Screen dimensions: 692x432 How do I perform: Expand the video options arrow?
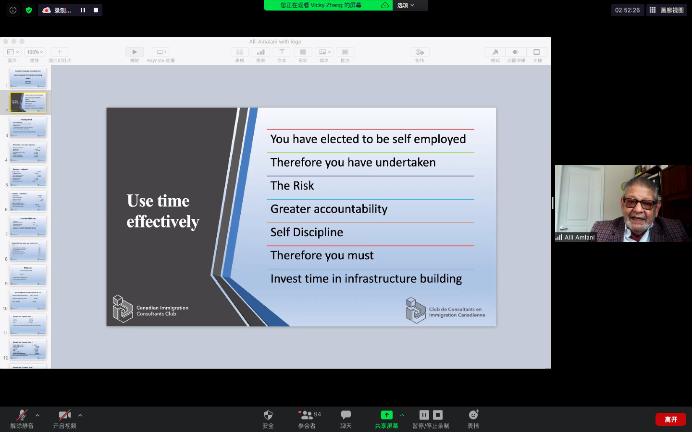pos(80,415)
